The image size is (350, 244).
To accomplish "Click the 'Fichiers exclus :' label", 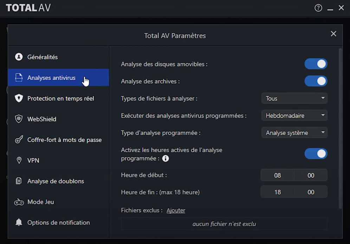I will (142, 211).
